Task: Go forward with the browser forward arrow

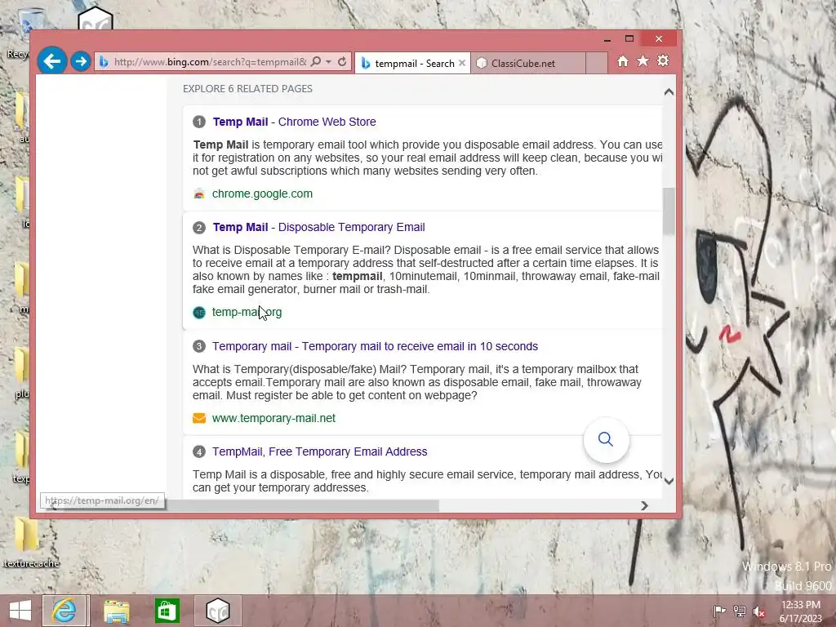Action: coord(81,61)
